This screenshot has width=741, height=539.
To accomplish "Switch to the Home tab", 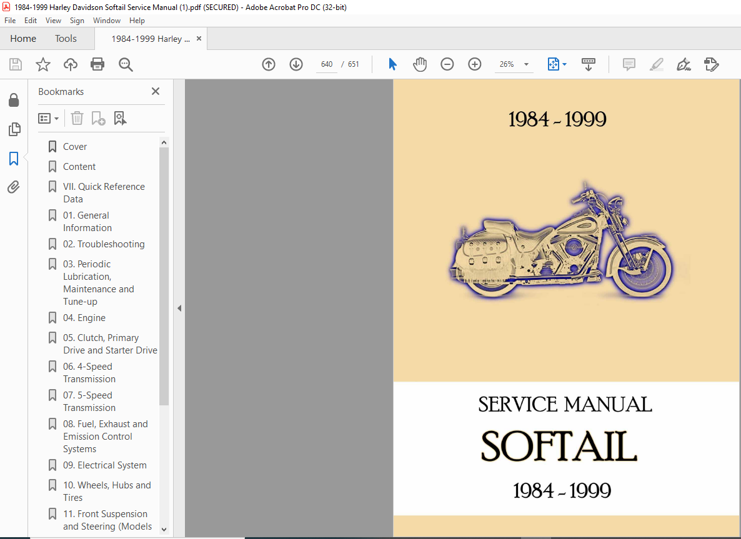I will click(23, 39).
